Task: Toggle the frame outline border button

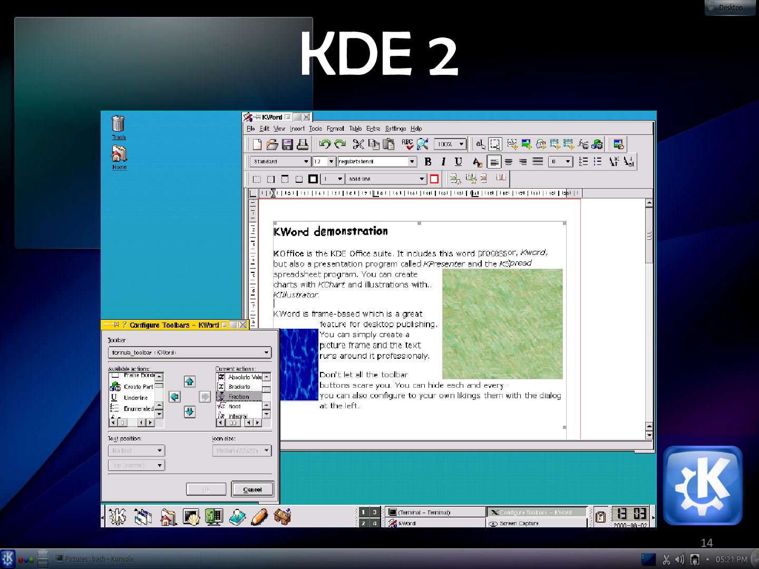Action: pos(313,179)
